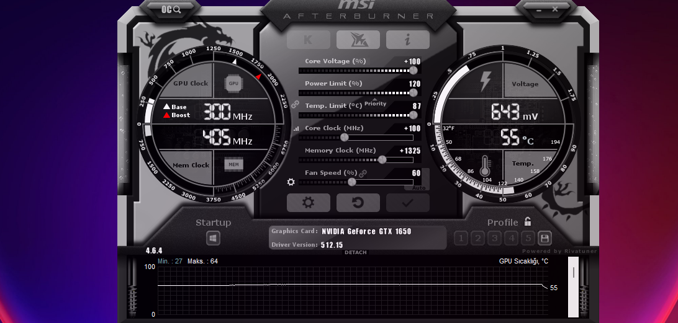Click the thermometer temperature icon
The image size is (678, 323).
(484, 164)
